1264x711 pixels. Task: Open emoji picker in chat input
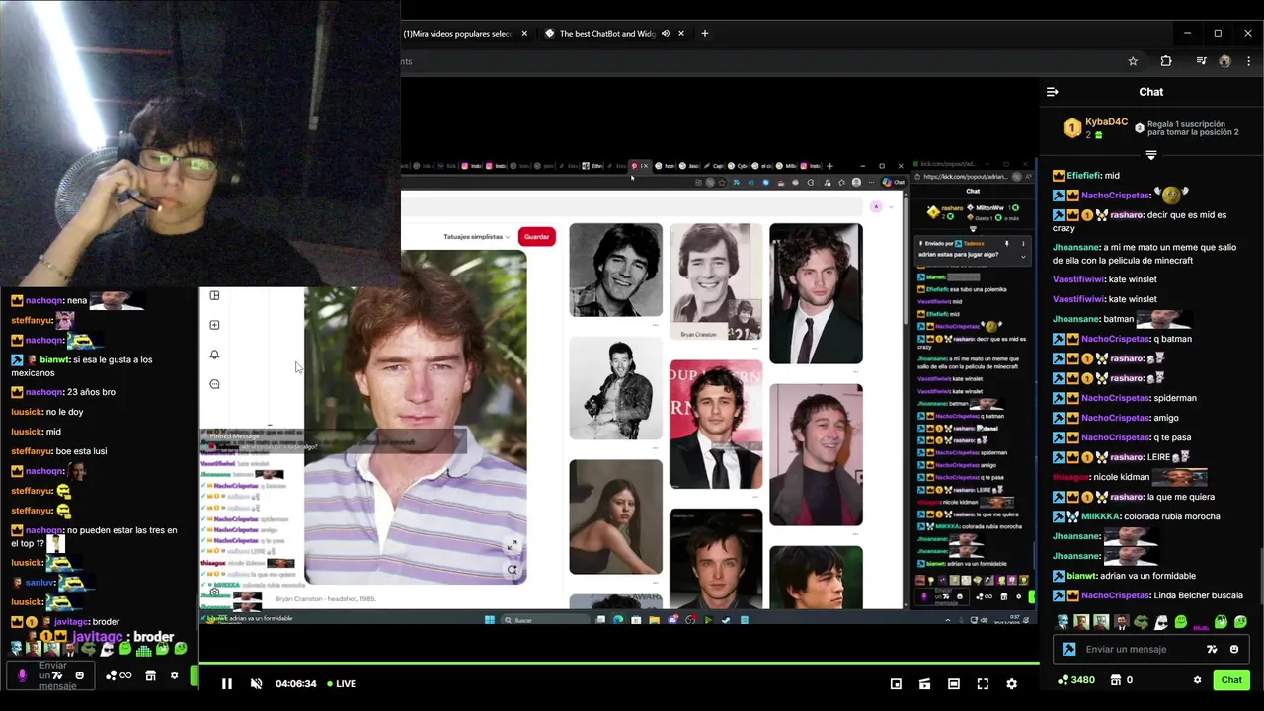pos(1234,649)
